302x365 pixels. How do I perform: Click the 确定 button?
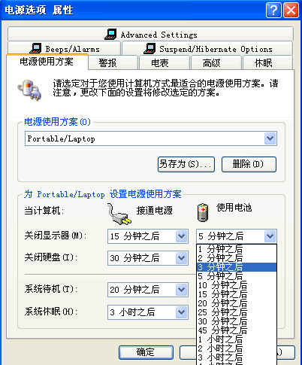coord(146,352)
